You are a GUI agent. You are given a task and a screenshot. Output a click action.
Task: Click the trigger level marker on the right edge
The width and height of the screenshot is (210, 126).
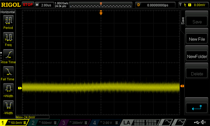(182, 86)
